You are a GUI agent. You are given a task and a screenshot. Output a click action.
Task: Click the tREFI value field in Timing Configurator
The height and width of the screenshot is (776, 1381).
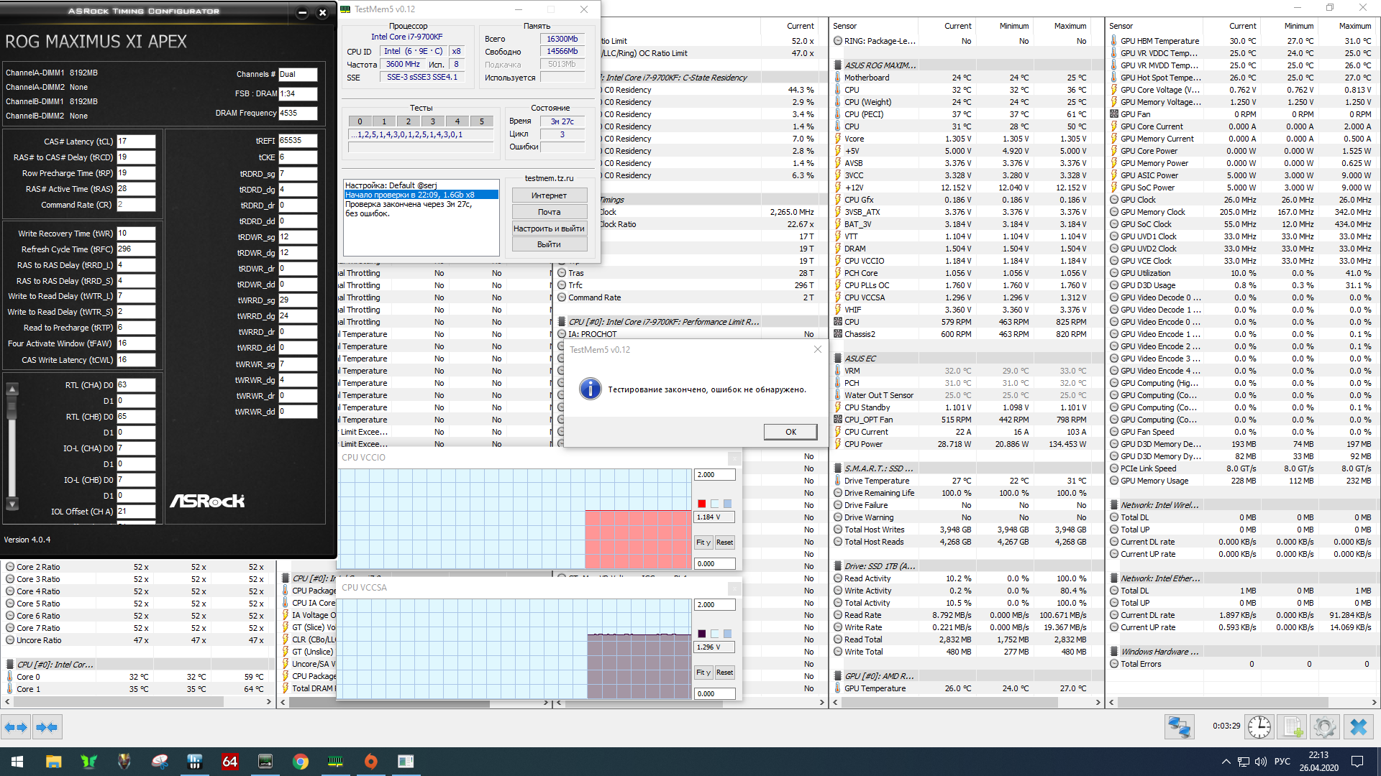[297, 141]
